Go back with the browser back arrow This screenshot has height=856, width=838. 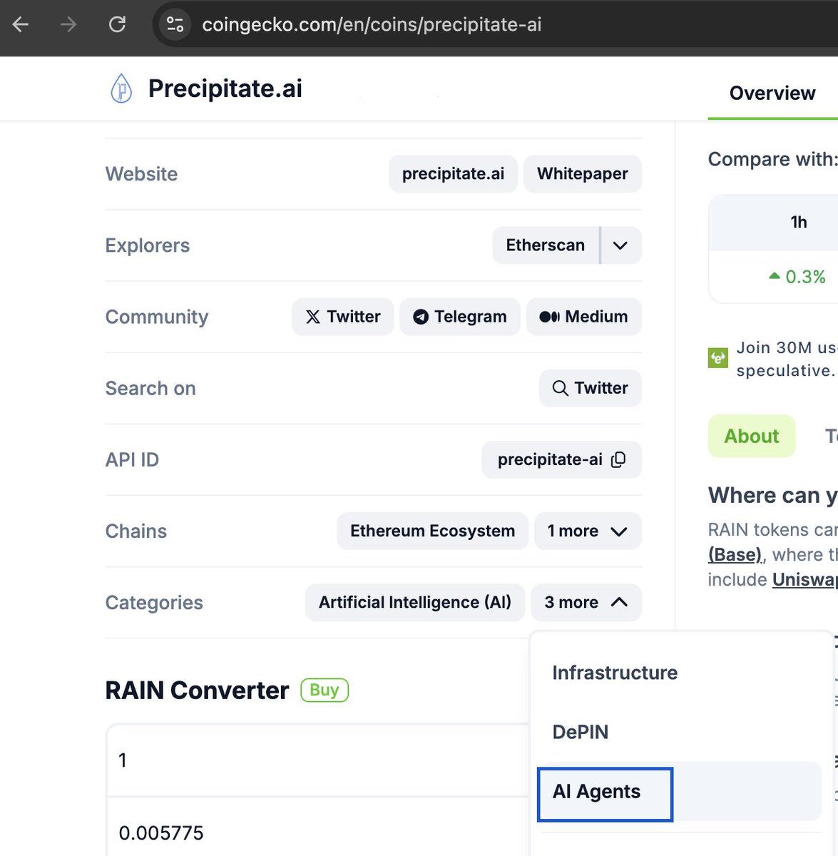(21, 24)
